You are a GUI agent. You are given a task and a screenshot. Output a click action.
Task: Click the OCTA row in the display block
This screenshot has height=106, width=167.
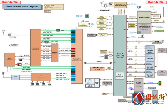pyautogui.click(x=90, y=83)
